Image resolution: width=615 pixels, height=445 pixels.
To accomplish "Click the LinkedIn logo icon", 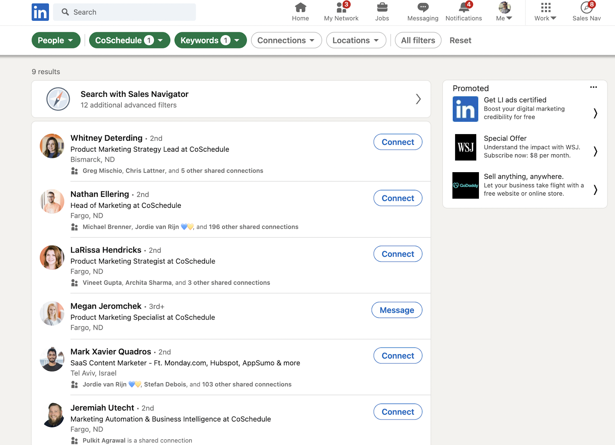I will (x=40, y=12).
